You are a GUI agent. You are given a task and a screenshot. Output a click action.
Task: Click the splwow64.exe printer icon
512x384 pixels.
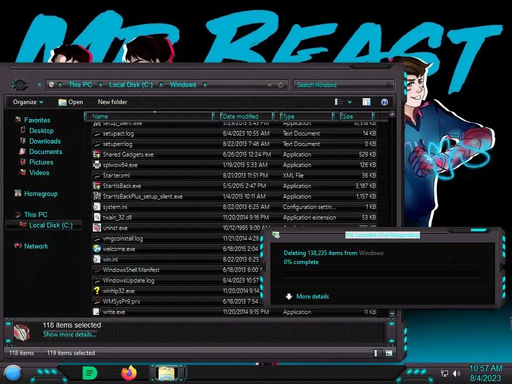(x=96, y=164)
